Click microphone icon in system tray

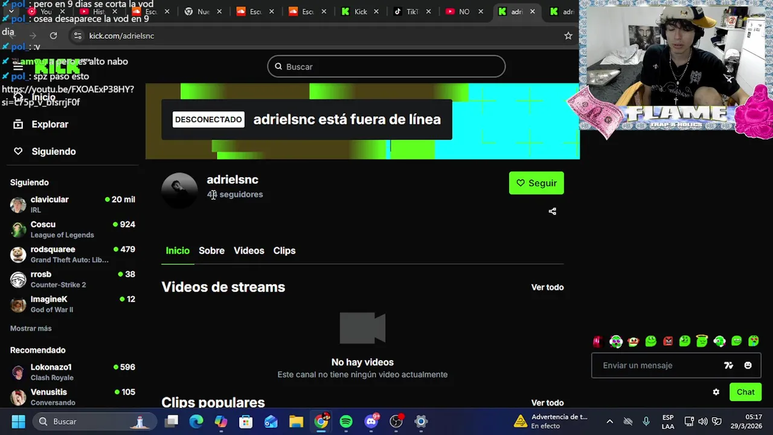point(646,421)
